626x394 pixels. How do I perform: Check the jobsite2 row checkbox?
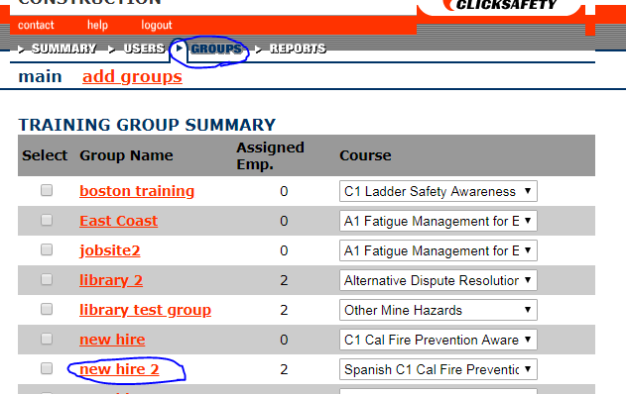[x=47, y=249]
